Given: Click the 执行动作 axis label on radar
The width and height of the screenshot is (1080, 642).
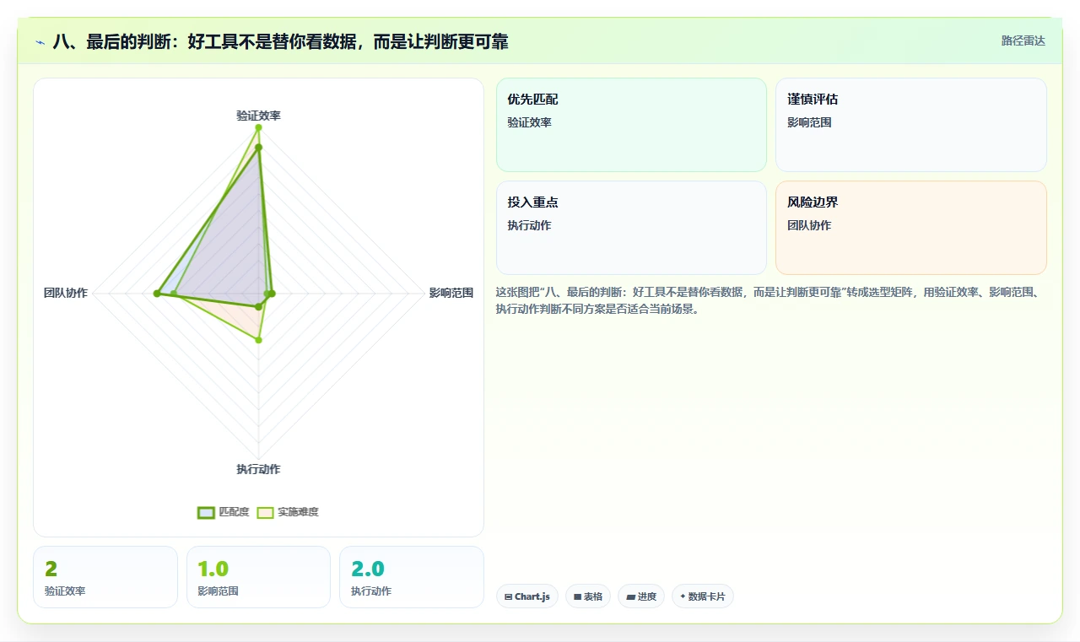Looking at the screenshot, I should point(258,469).
